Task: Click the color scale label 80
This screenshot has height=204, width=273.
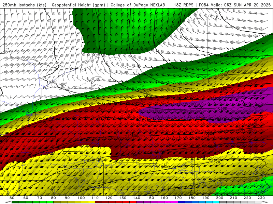Action: [53, 198]
